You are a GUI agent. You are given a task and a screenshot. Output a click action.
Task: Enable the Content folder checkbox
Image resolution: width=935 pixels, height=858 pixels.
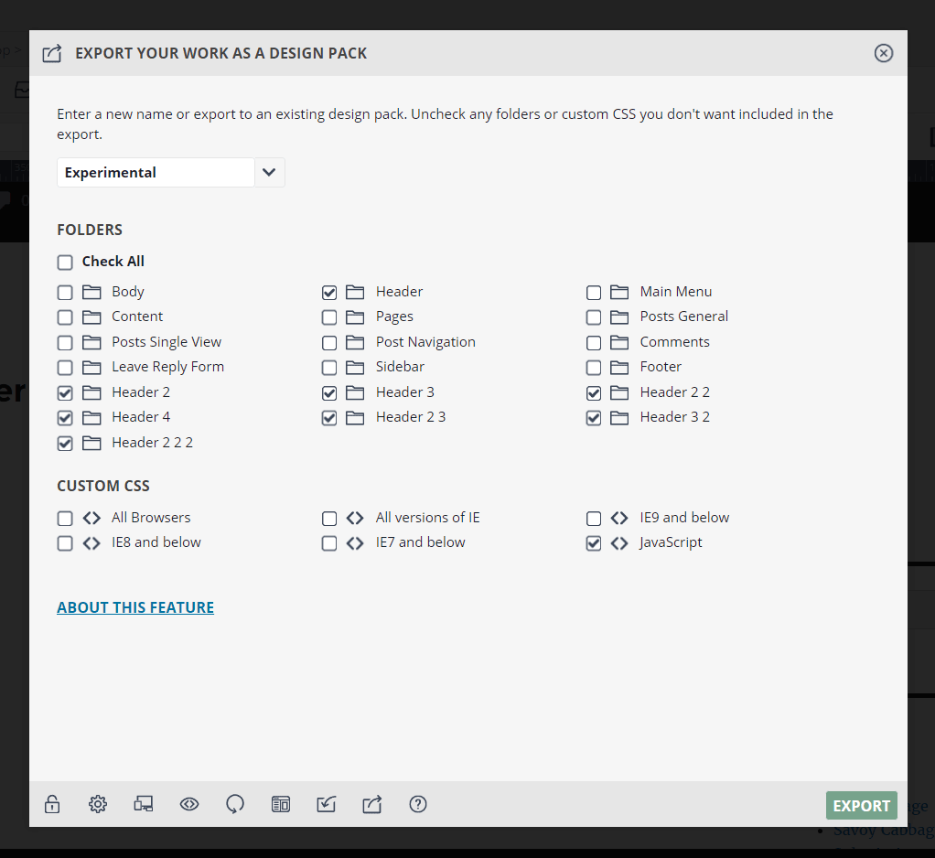(x=65, y=317)
